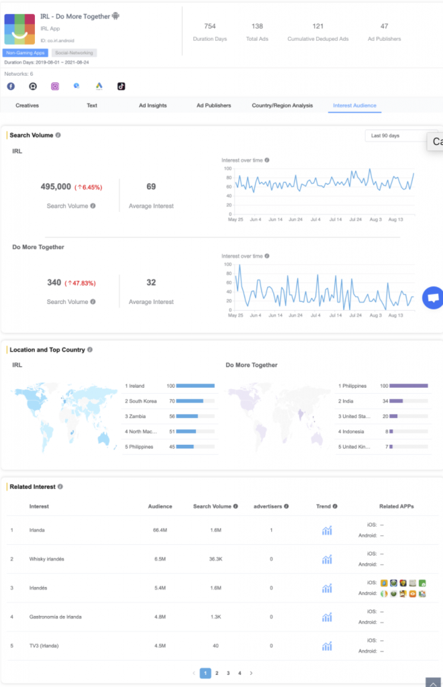Go to page 4 of related interests
Screen dimensions: 443x687
click(x=240, y=674)
